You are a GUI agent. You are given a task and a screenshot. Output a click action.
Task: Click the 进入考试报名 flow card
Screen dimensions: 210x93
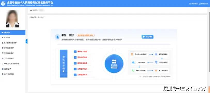point(161,70)
